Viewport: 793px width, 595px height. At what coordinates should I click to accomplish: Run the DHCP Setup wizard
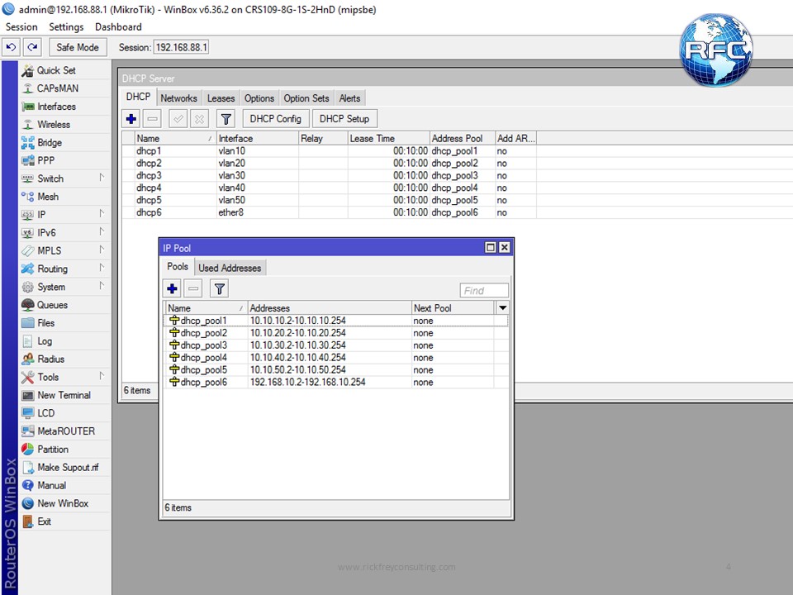(x=344, y=118)
